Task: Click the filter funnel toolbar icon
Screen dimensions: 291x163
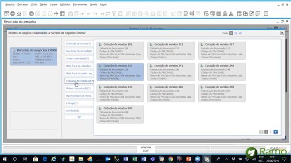Action: [114, 14]
